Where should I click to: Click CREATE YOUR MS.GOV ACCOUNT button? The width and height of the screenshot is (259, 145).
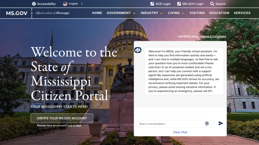click(62, 118)
